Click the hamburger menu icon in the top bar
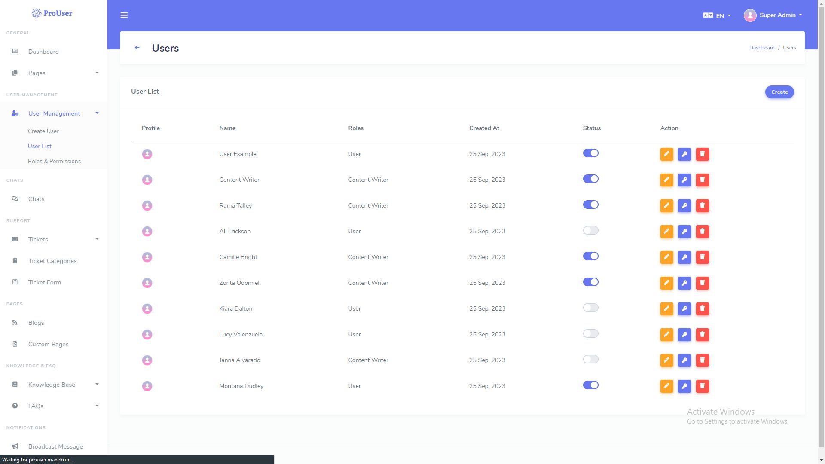Screen dimensions: 825x464 [124, 15]
